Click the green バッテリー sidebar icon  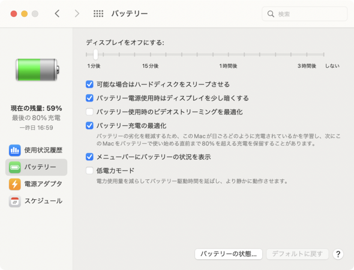click(15, 167)
